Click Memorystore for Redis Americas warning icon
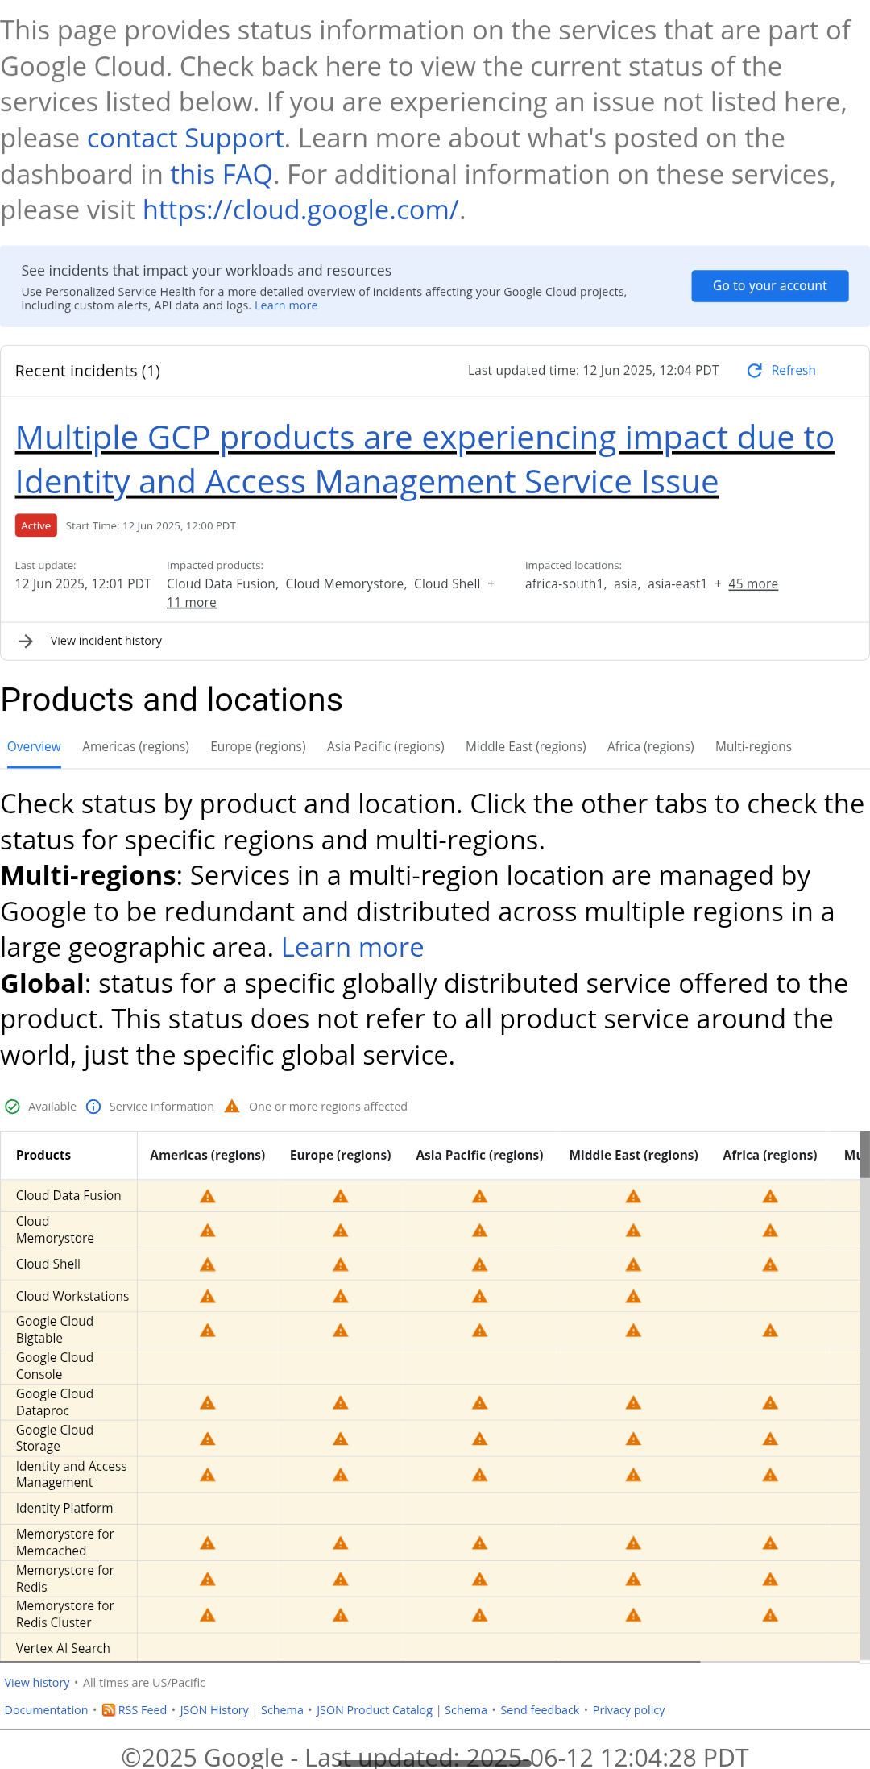The image size is (870, 1769). 208,1579
